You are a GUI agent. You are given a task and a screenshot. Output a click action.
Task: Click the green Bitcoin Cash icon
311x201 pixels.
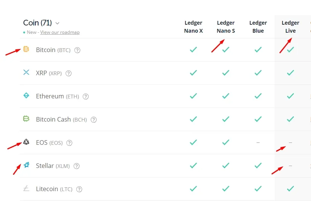click(26, 119)
